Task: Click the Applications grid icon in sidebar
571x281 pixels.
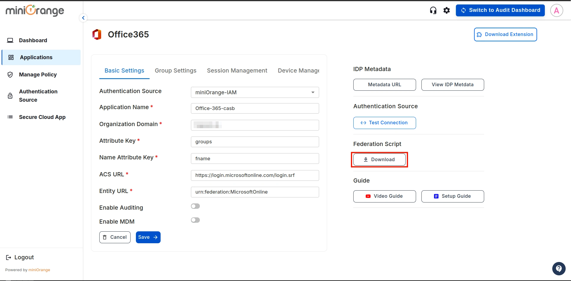Action: [11, 57]
